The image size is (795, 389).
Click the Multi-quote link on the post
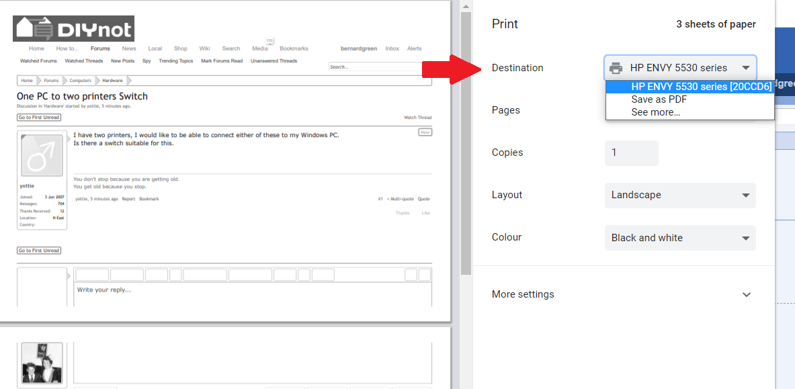401,199
